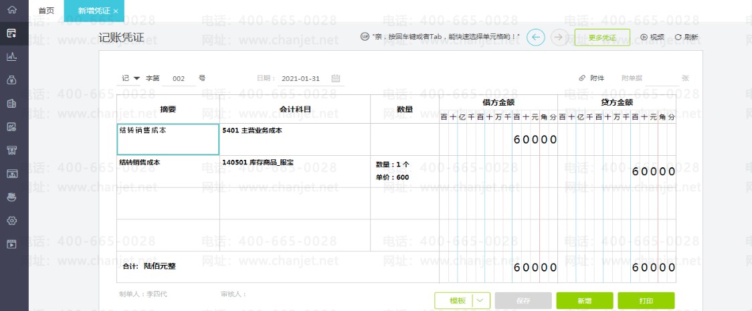Click the 新增 button
Image resolution: width=752 pixels, height=311 pixels.
pos(585,301)
